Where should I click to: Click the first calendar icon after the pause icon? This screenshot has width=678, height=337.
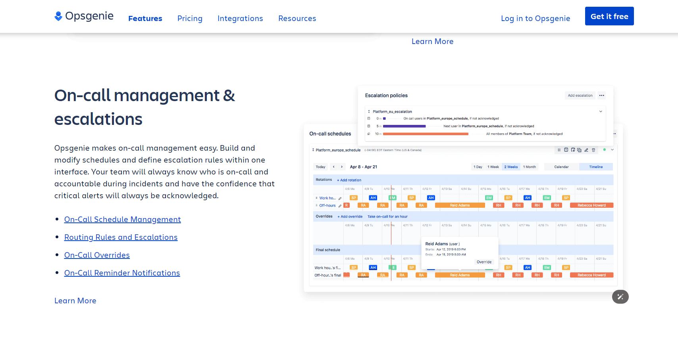[x=566, y=150]
